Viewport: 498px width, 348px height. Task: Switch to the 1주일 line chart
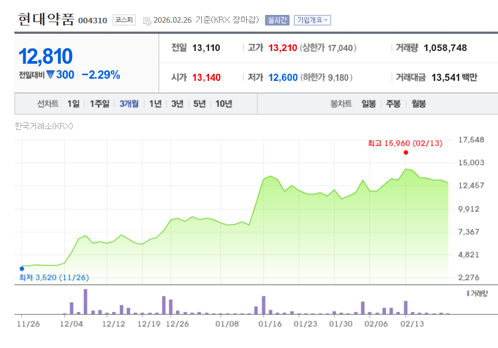pos(100,104)
